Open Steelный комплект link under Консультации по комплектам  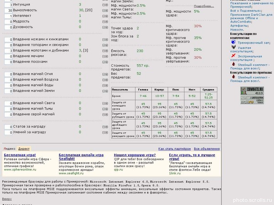[x=250, y=67]
